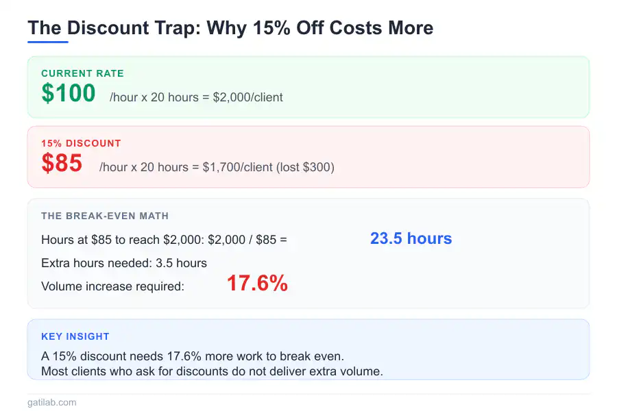Select the "CURRENT RATE" green label
This screenshot has width=617, height=411.
[x=82, y=73]
